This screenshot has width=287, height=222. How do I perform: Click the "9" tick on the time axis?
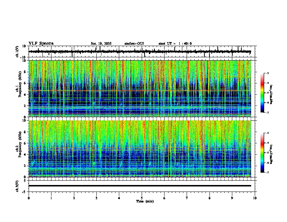pyautogui.click(x=232, y=198)
